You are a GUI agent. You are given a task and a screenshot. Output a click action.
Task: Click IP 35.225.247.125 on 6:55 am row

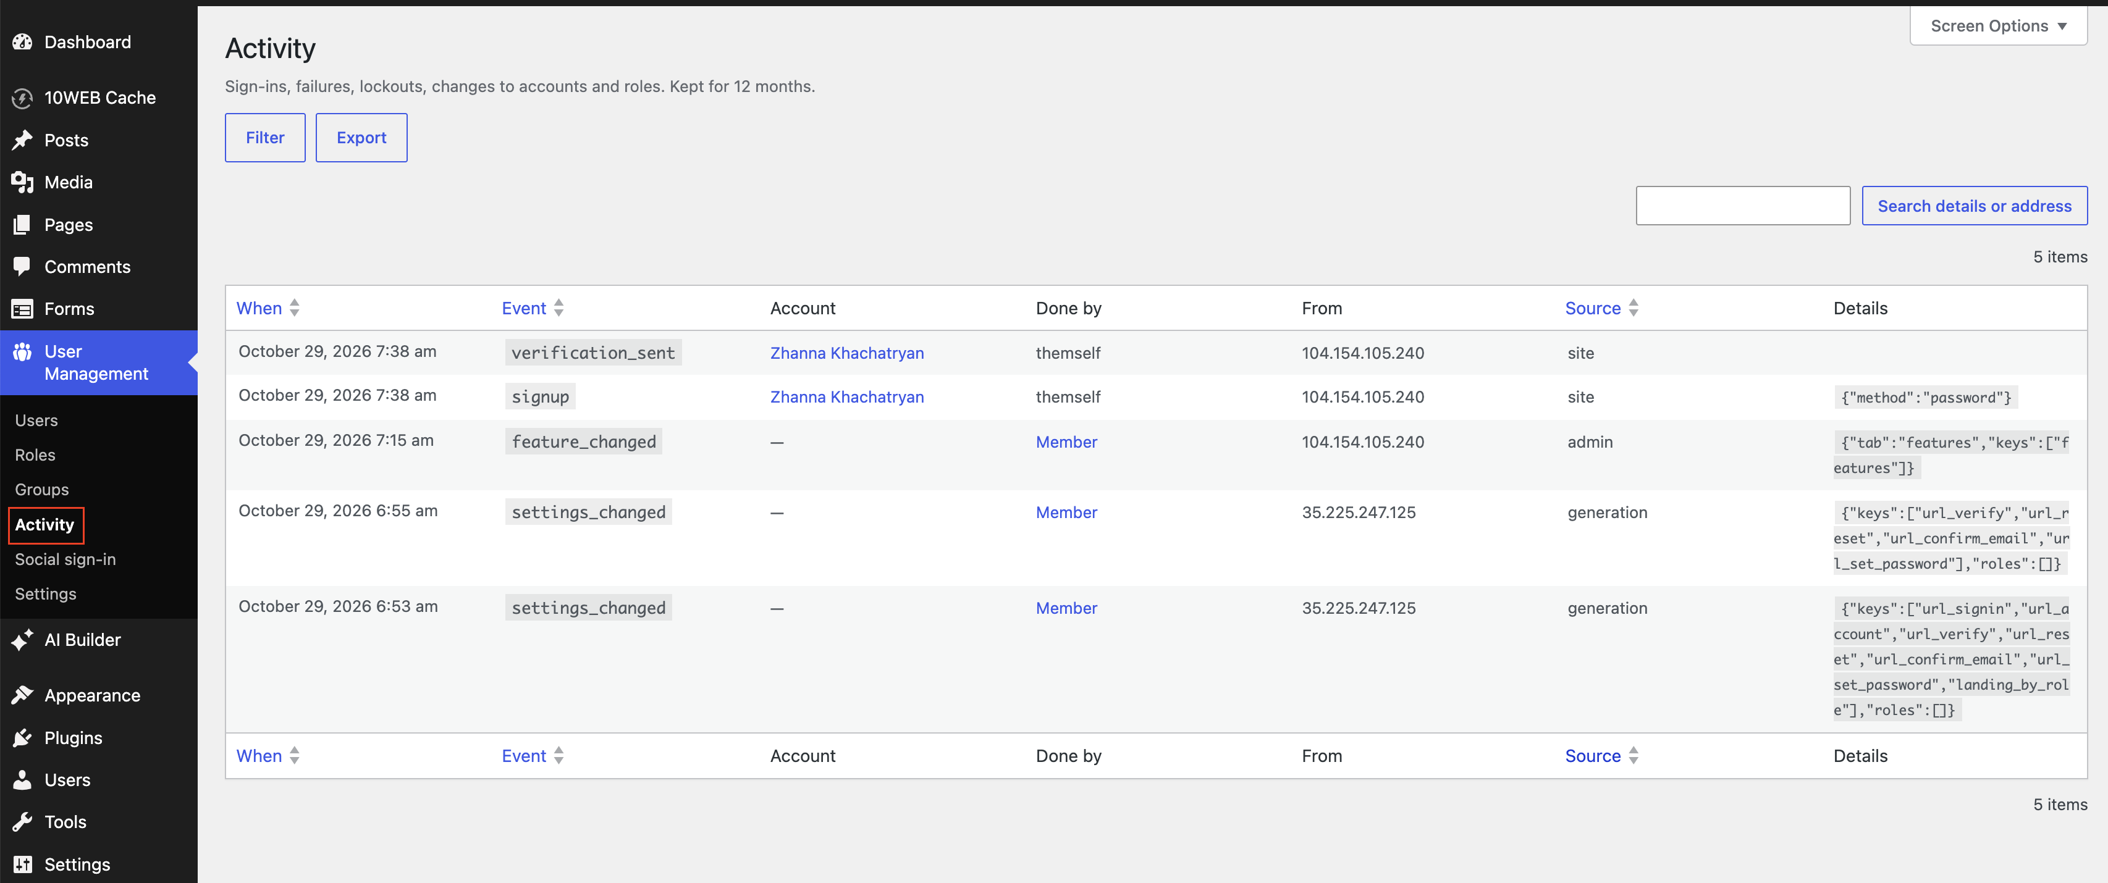[1359, 513]
